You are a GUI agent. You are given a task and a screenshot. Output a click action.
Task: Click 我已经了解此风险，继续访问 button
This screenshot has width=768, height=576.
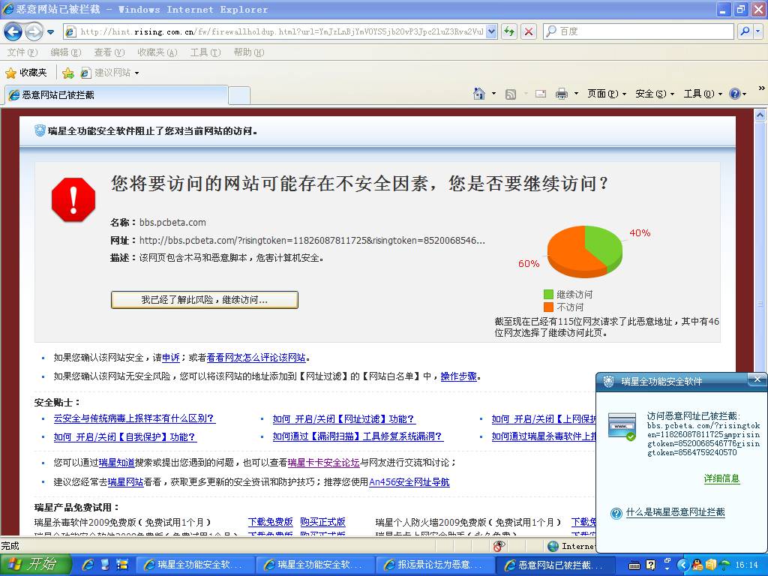click(204, 300)
